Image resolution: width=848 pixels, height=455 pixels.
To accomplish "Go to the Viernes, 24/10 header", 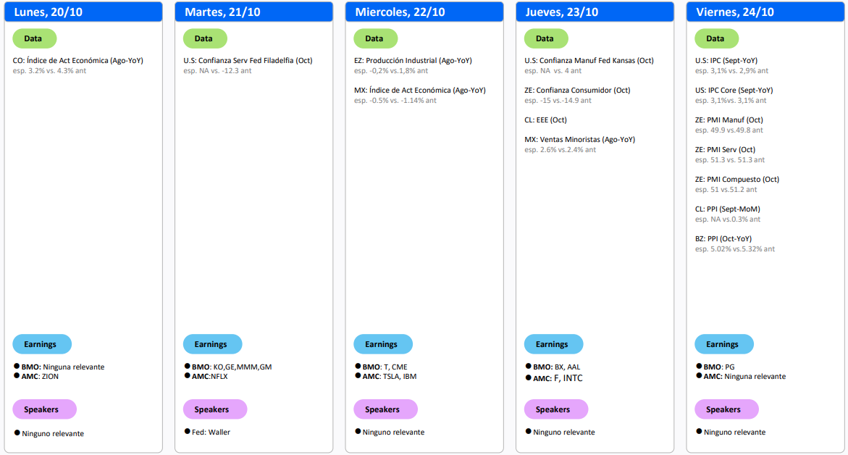I will (765, 12).
